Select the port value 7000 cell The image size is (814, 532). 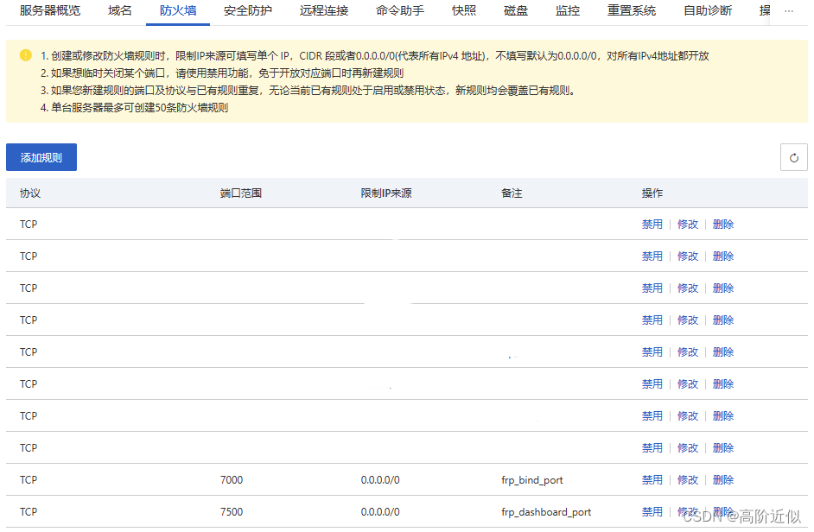coord(232,479)
